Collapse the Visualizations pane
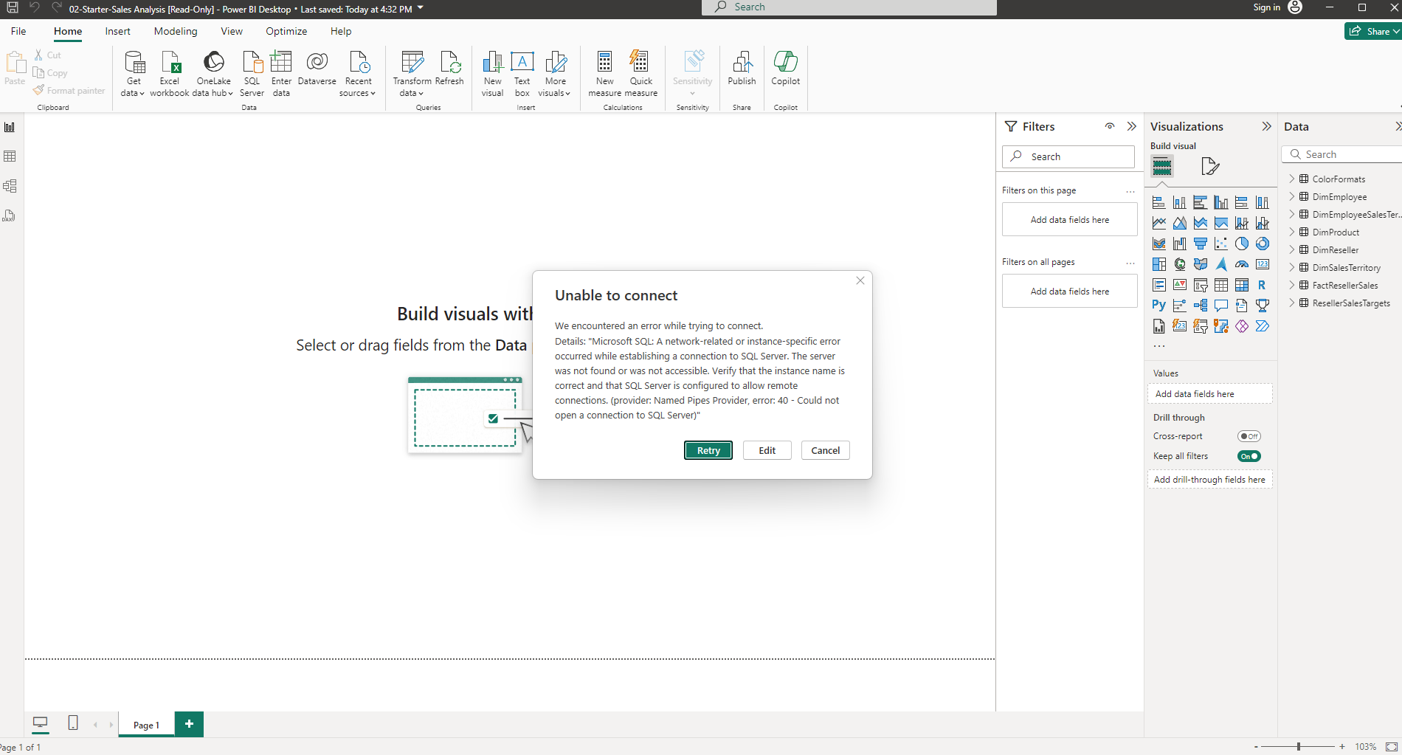Viewport: 1402px width, 755px height. [1267, 126]
